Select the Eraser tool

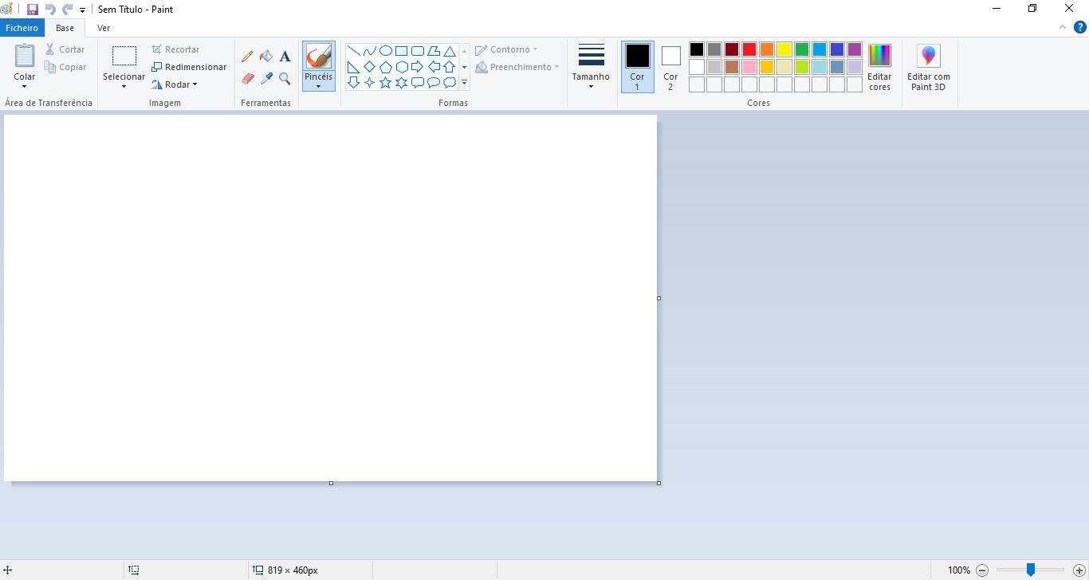tap(247, 79)
